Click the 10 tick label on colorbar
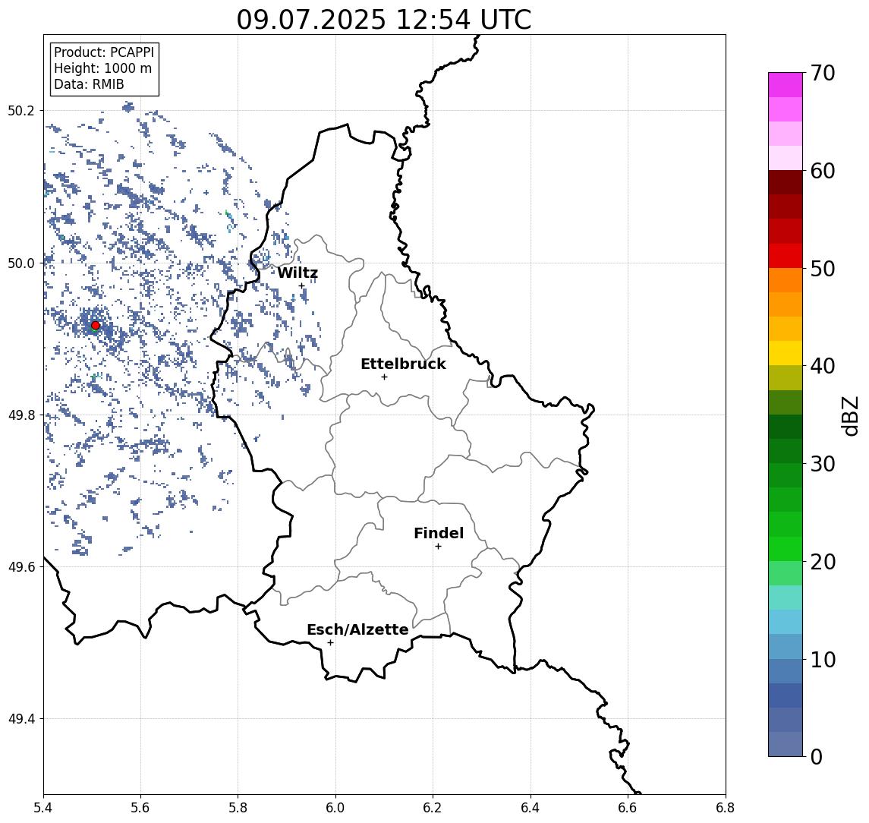The width and height of the screenshot is (869, 823). tap(823, 660)
